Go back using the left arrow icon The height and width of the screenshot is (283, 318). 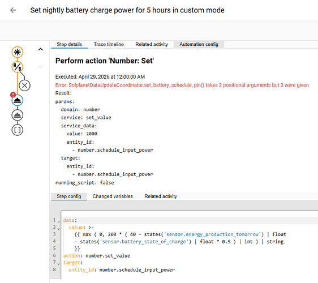point(13,10)
